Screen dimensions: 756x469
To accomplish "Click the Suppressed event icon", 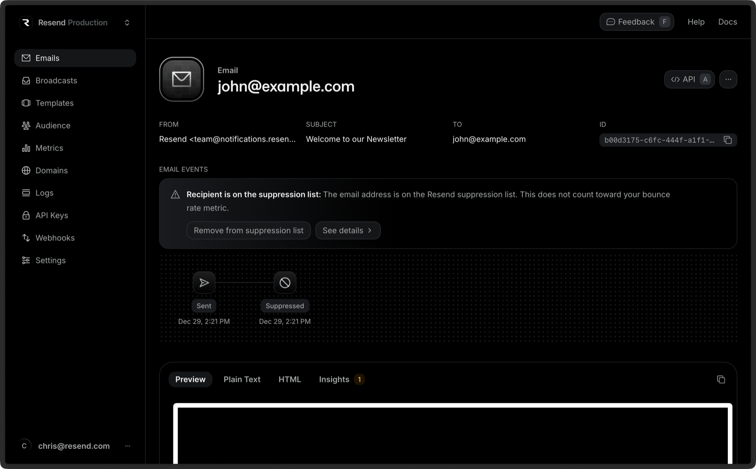I will tap(285, 282).
